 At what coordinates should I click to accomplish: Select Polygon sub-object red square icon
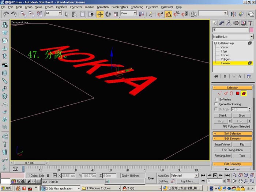[x=238, y=93]
